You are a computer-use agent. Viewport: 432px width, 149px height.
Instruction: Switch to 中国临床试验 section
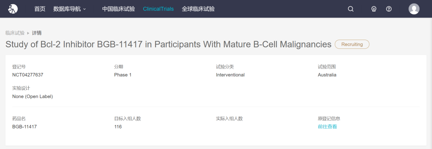point(118,9)
